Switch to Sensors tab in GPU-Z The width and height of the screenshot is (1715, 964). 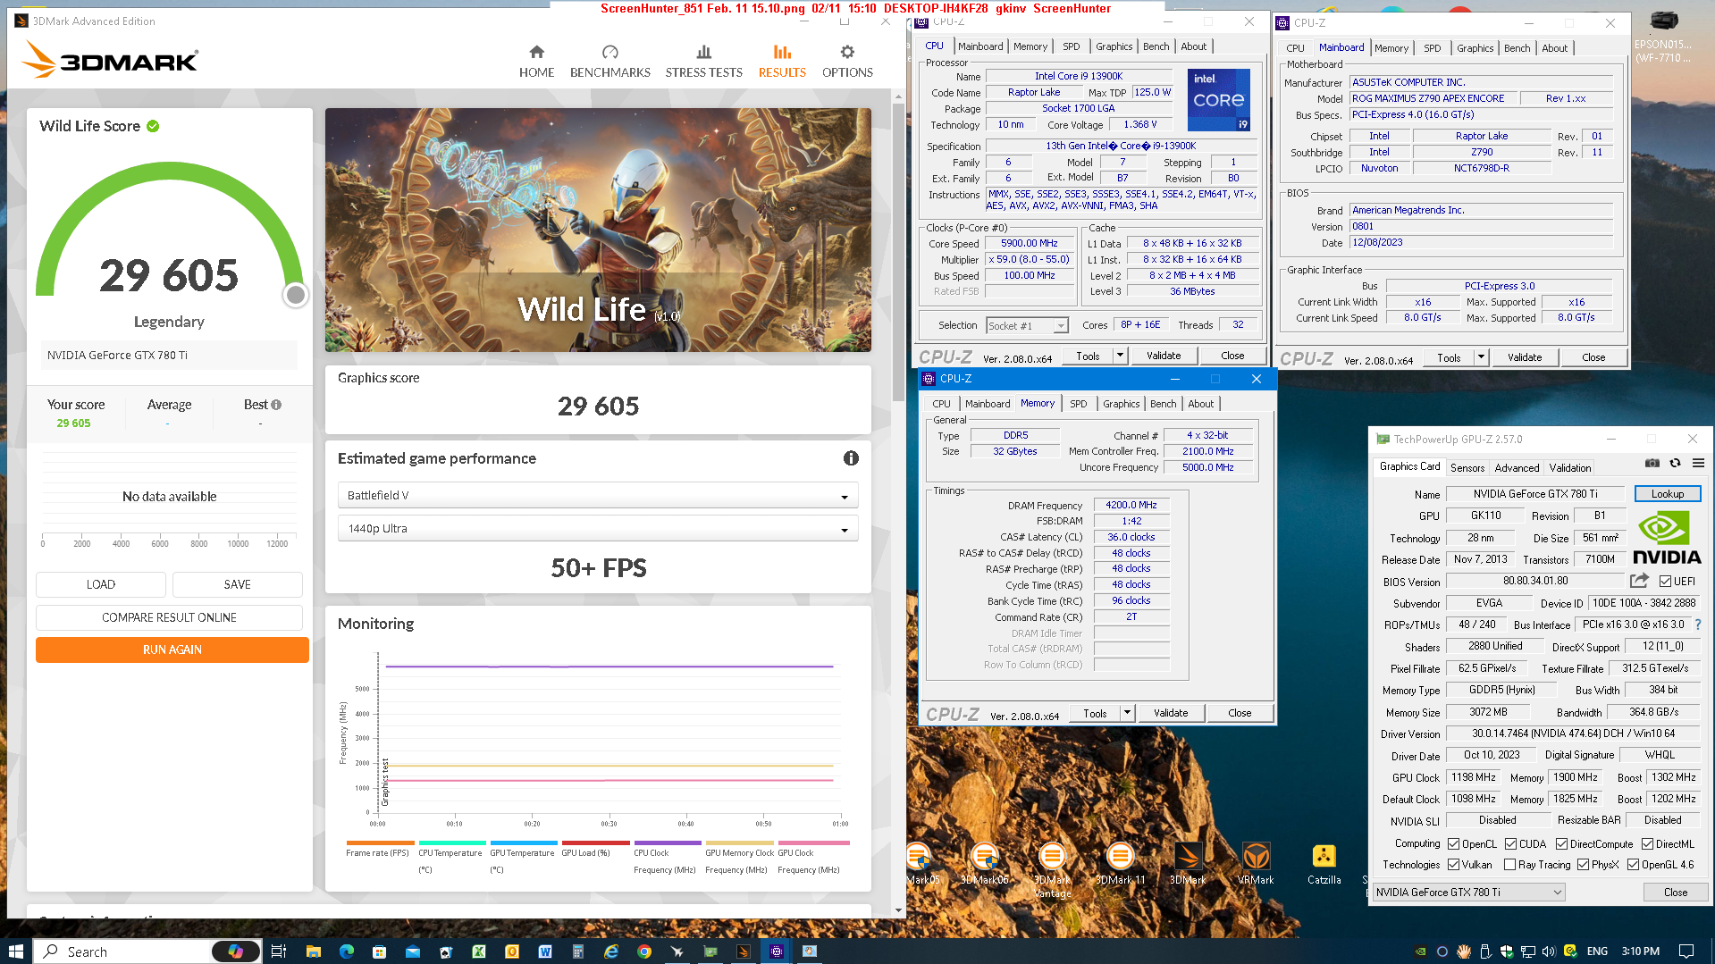point(1467,467)
